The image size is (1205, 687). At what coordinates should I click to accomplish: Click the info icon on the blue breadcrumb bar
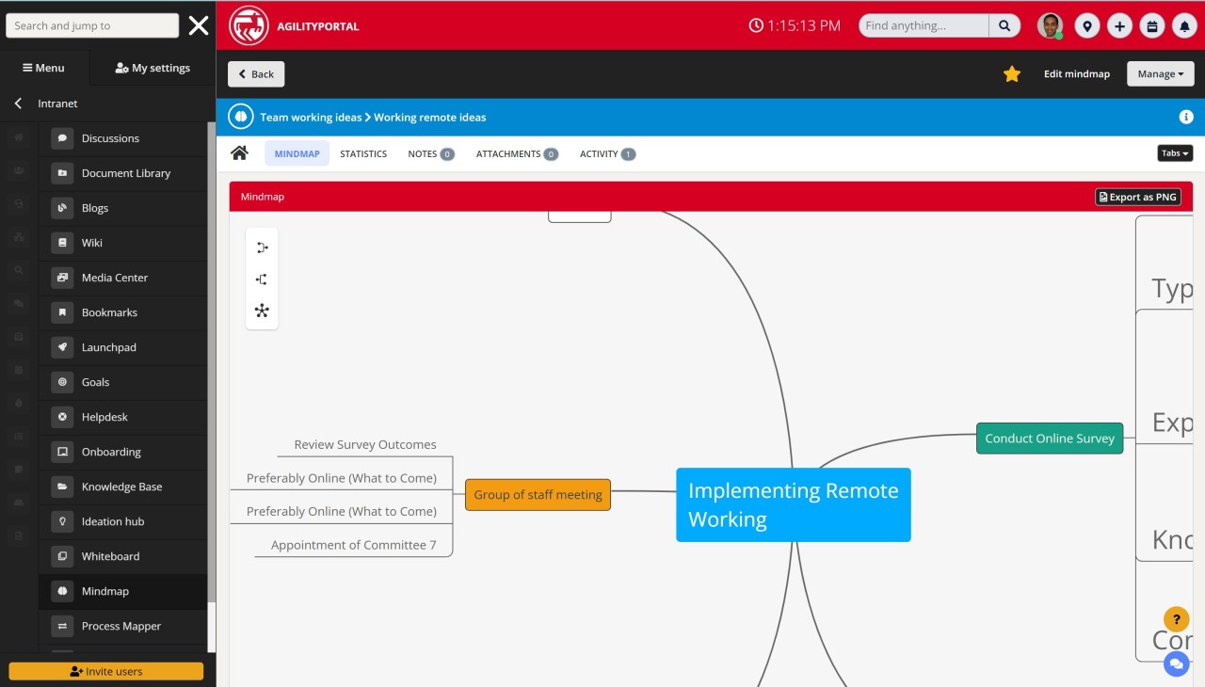[1186, 117]
